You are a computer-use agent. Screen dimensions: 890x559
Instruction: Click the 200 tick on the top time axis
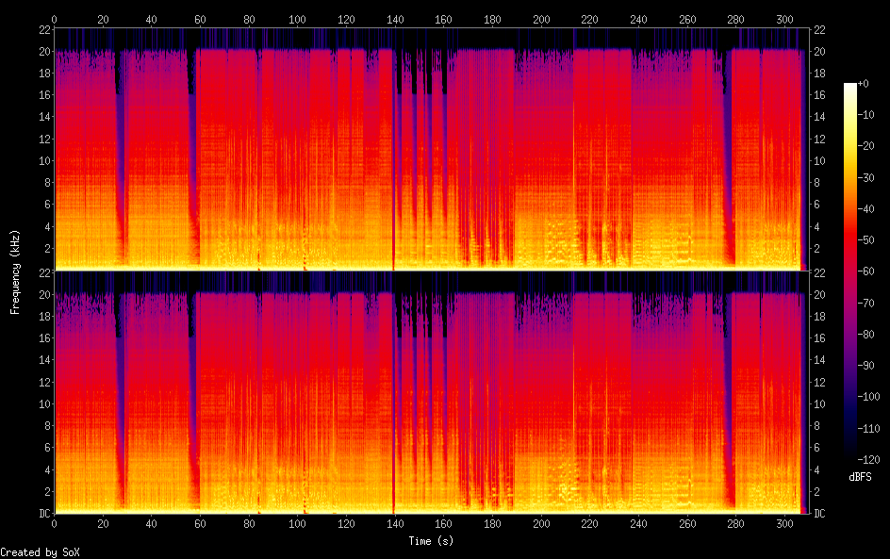pos(541,19)
